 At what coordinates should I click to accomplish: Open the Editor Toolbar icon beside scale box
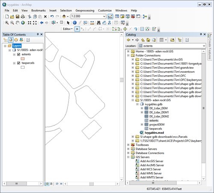point(110,17)
